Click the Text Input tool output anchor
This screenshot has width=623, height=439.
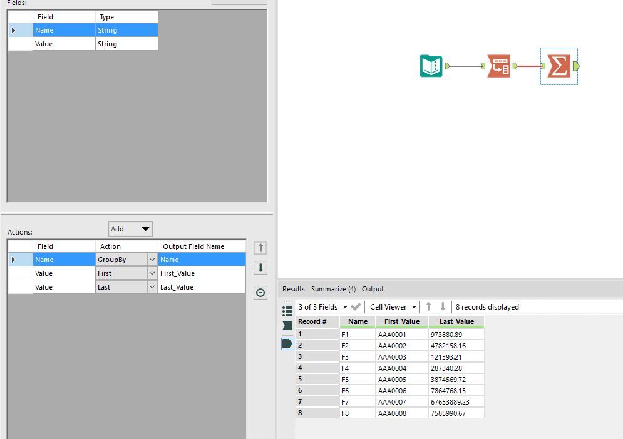click(447, 66)
